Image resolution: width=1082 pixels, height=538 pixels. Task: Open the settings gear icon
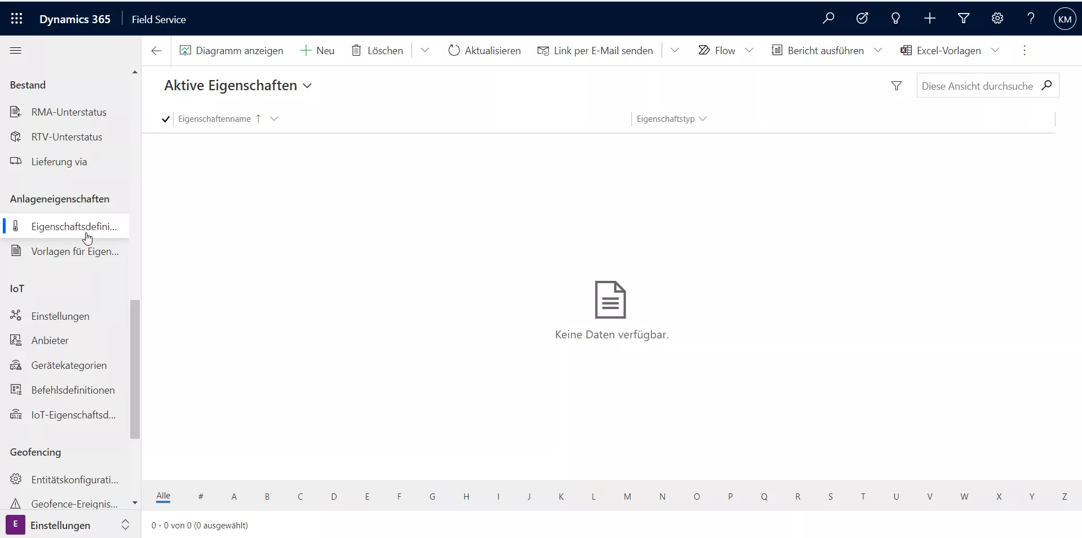tap(997, 19)
